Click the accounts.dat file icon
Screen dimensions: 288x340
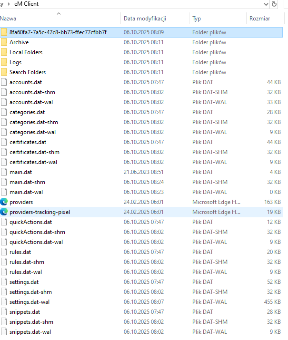4,82
